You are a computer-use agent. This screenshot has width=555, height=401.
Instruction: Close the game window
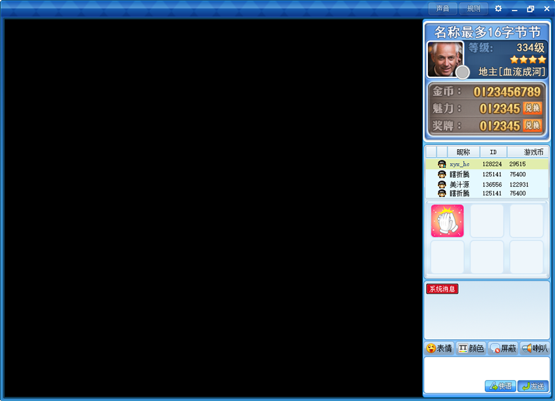[547, 9]
